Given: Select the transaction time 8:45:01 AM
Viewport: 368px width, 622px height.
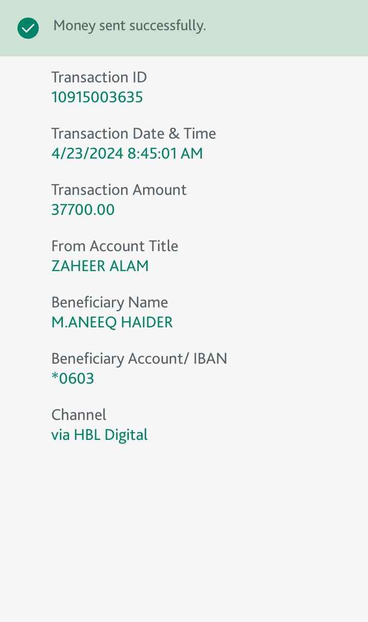Looking at the screenshot, I should (165, 153).
